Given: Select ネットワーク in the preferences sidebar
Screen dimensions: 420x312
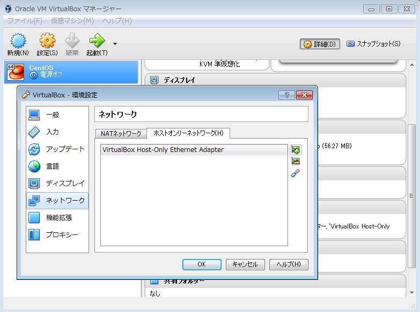Looking at the screenshot, I should coord(57,201).
